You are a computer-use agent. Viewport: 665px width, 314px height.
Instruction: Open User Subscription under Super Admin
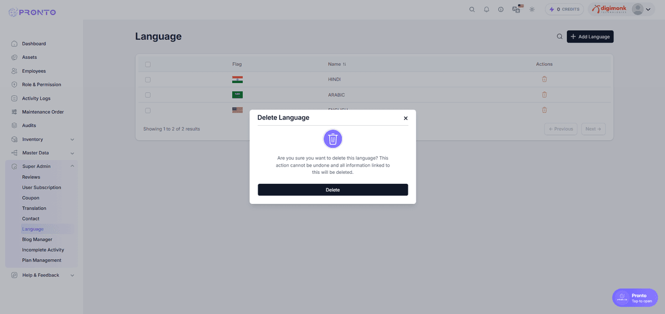click(x=42, y=188)
